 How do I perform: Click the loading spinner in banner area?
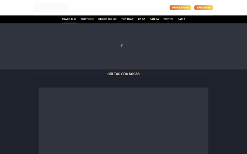tap(123, 46)
